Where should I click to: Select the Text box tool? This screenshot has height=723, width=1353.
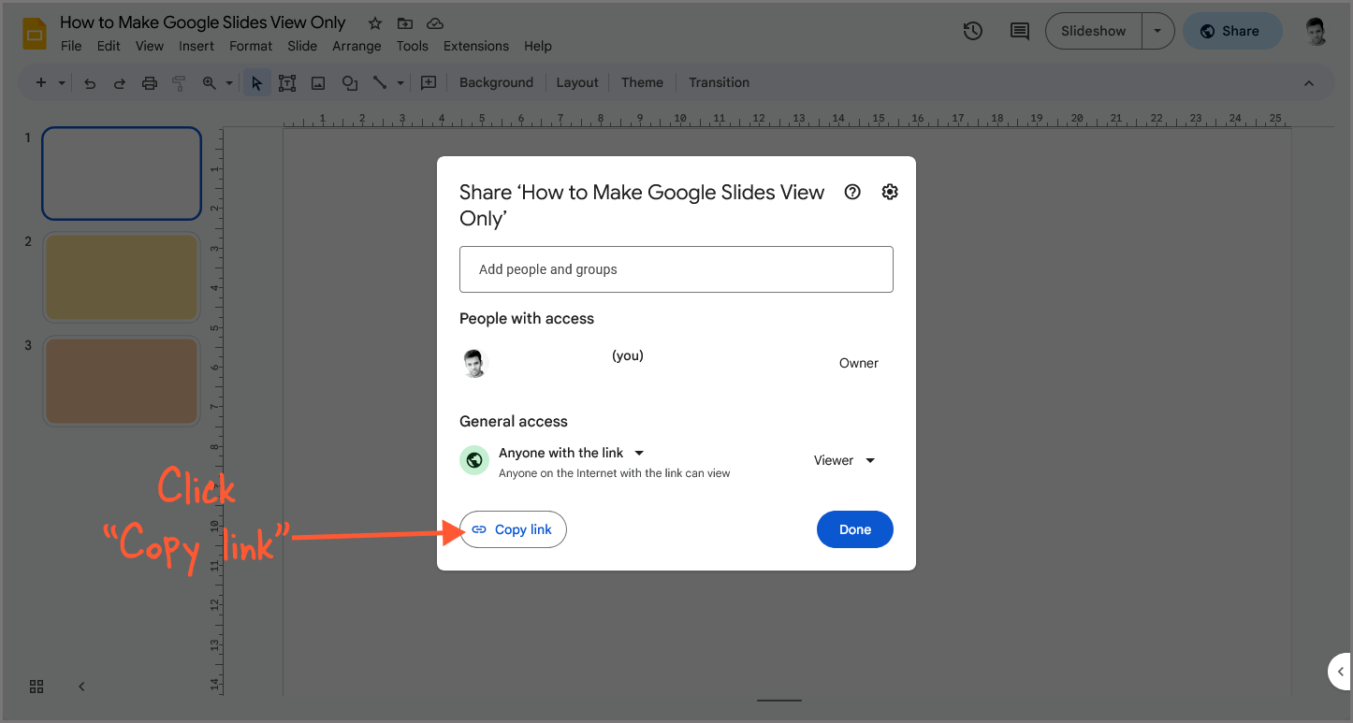[286, 82]
